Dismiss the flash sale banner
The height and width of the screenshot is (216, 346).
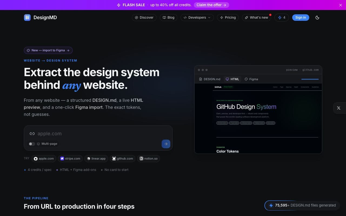coord(340,5)
